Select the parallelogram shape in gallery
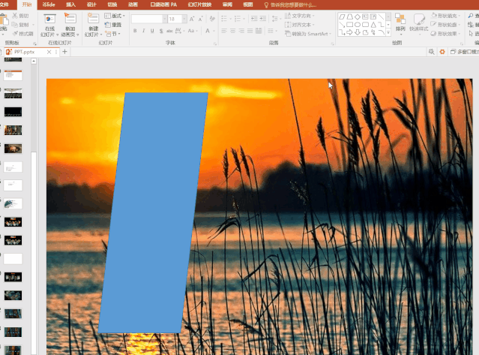 pyautogui.click(x=342, y=17)
